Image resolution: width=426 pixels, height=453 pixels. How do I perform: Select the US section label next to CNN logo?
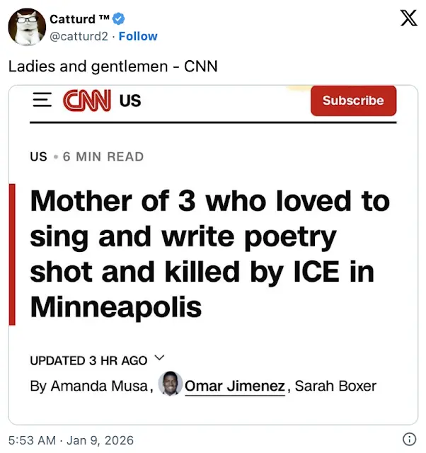pos(130,101)
